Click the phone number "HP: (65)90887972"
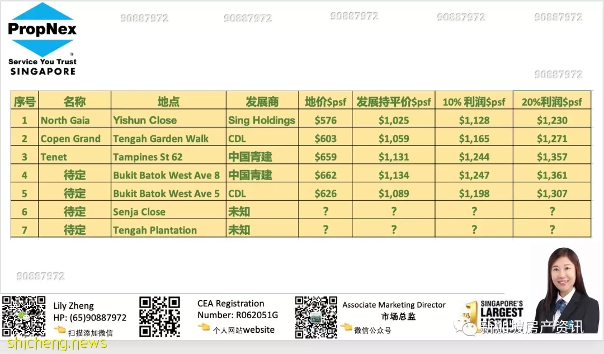604x354 pixels. pos(89,318)
